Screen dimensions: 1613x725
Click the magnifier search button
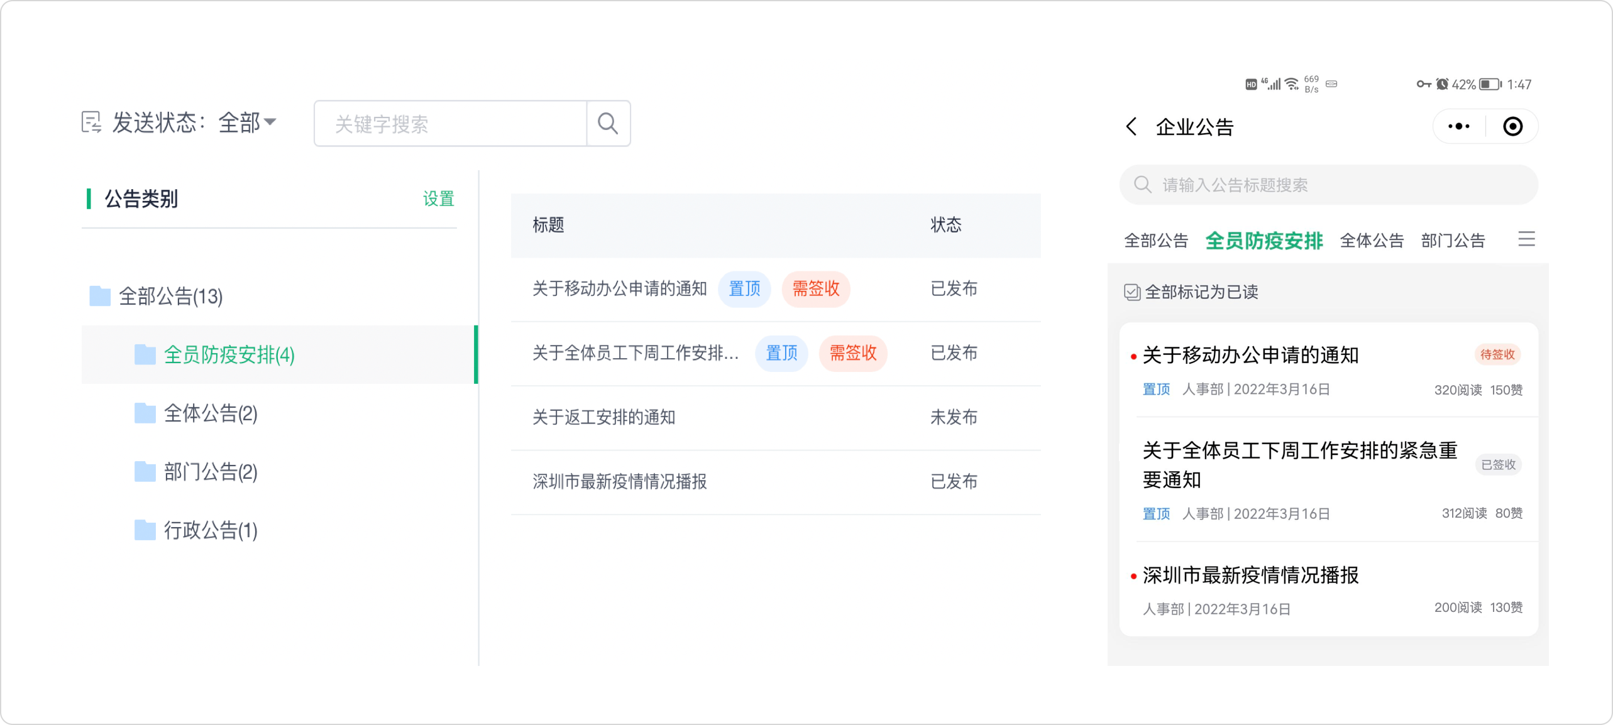coord(607,123)
